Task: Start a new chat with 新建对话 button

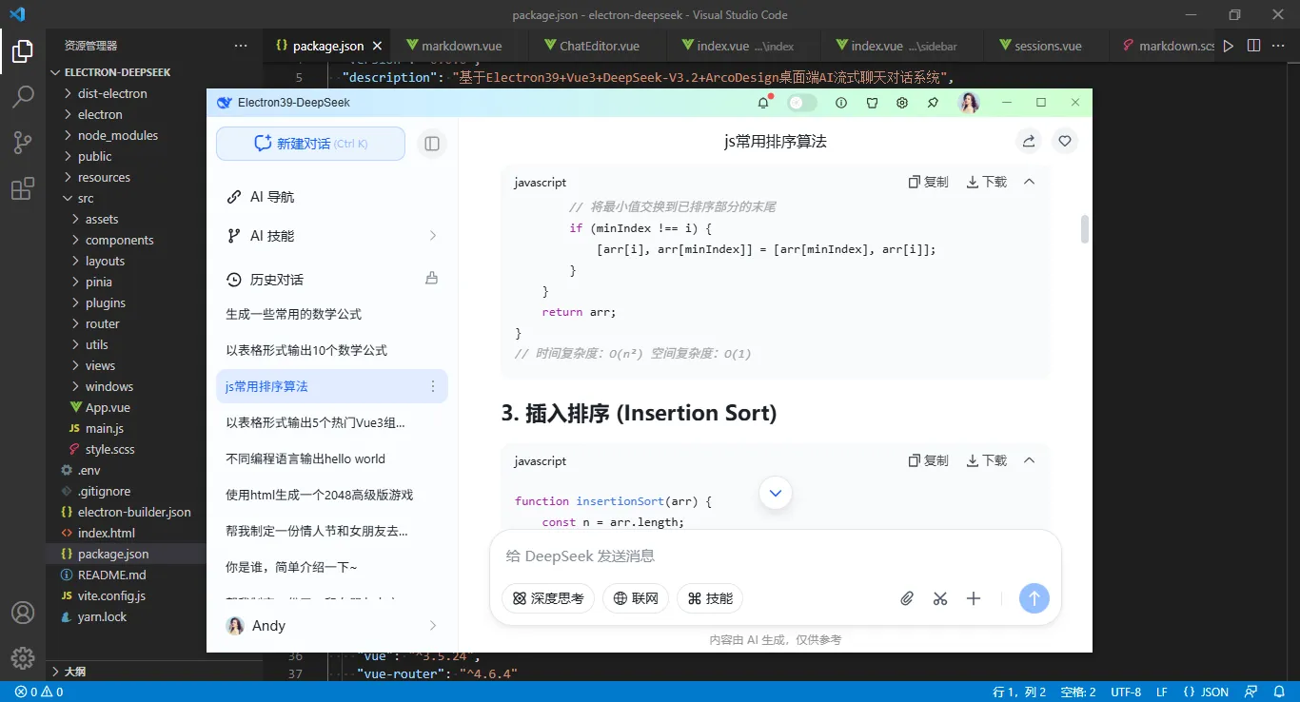Action: point(310,143)
